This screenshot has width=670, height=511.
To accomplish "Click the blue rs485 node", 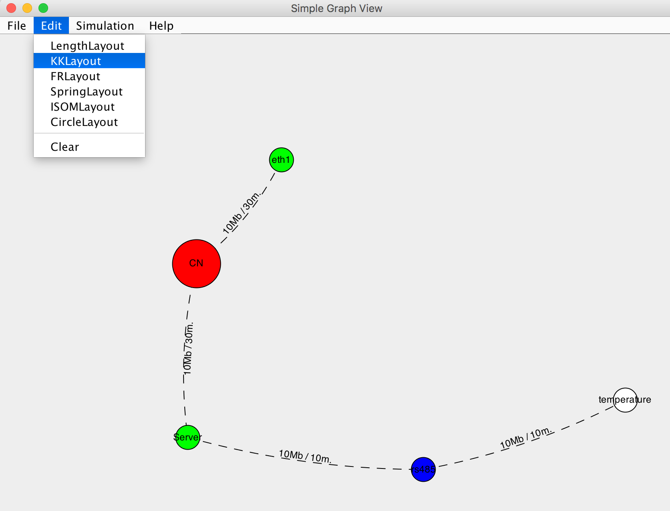I will click(423, 469).
